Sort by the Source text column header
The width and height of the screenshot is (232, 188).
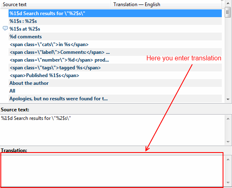[x=55, y=4]
